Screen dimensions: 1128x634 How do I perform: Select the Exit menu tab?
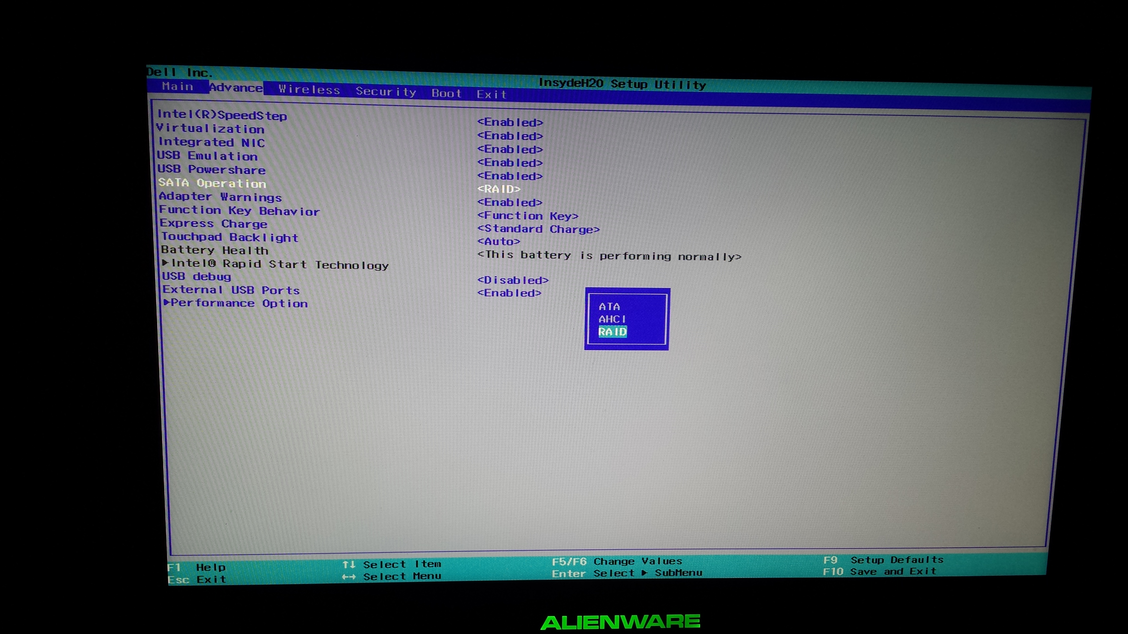[x=491, y=94]
